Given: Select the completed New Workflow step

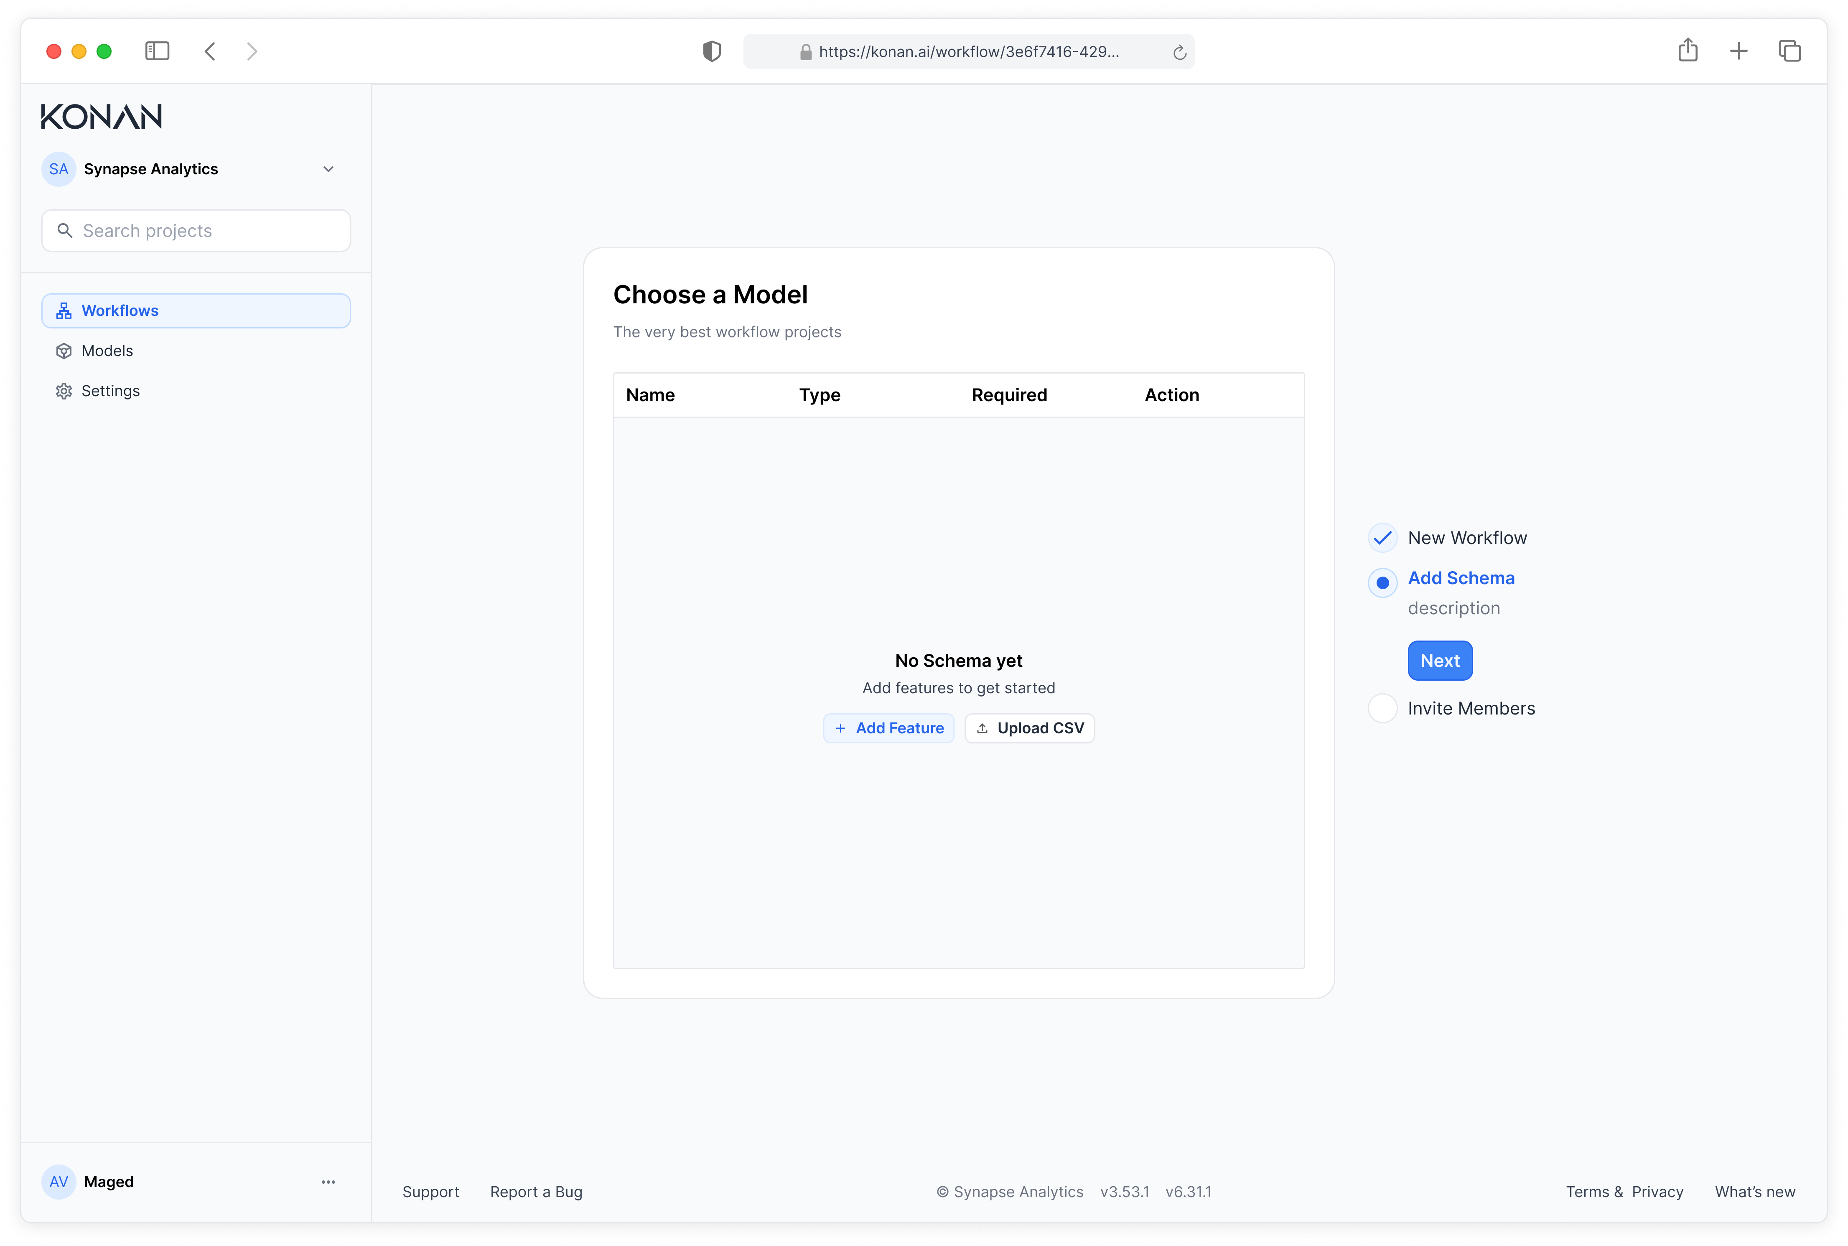Looking at the screenshot, I should click(1382, 538).
